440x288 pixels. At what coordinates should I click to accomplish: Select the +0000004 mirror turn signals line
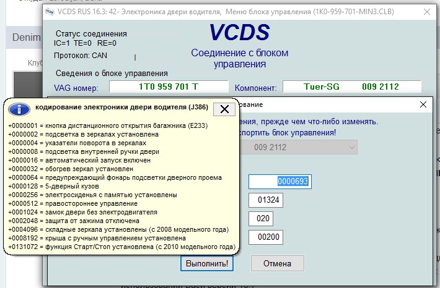(77, 143)
